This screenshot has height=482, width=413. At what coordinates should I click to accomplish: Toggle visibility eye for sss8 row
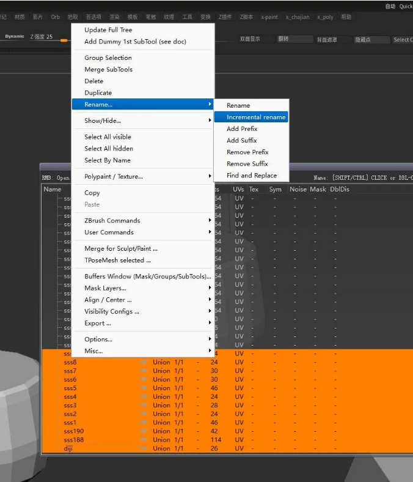pos(143,362)
